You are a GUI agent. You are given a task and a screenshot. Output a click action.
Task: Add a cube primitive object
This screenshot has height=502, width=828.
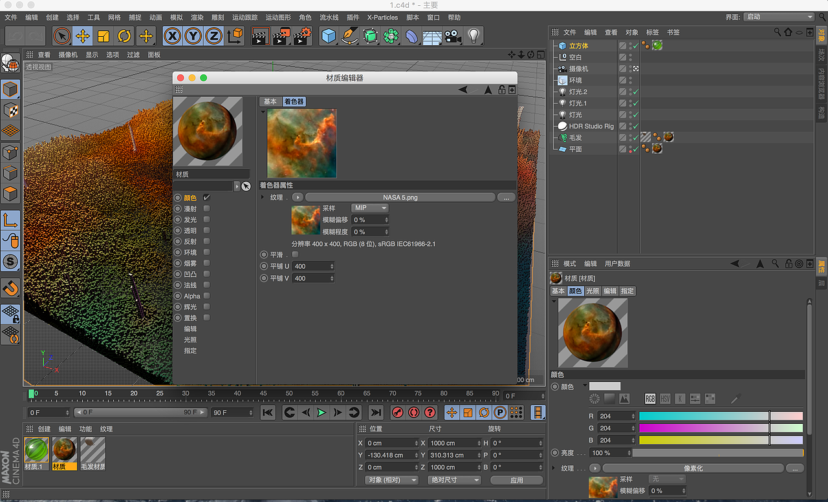point(329,36)
